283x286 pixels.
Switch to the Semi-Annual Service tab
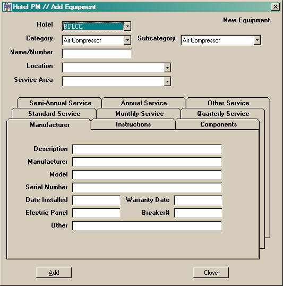59,103
